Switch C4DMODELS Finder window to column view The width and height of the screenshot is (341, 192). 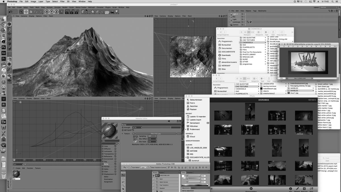click(x=249, y=32)
